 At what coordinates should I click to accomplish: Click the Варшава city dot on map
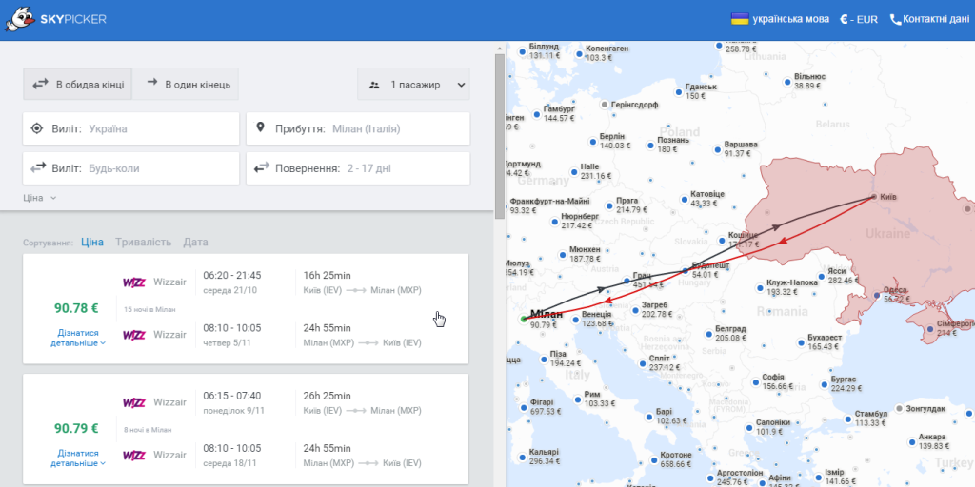tap(718, 149)
